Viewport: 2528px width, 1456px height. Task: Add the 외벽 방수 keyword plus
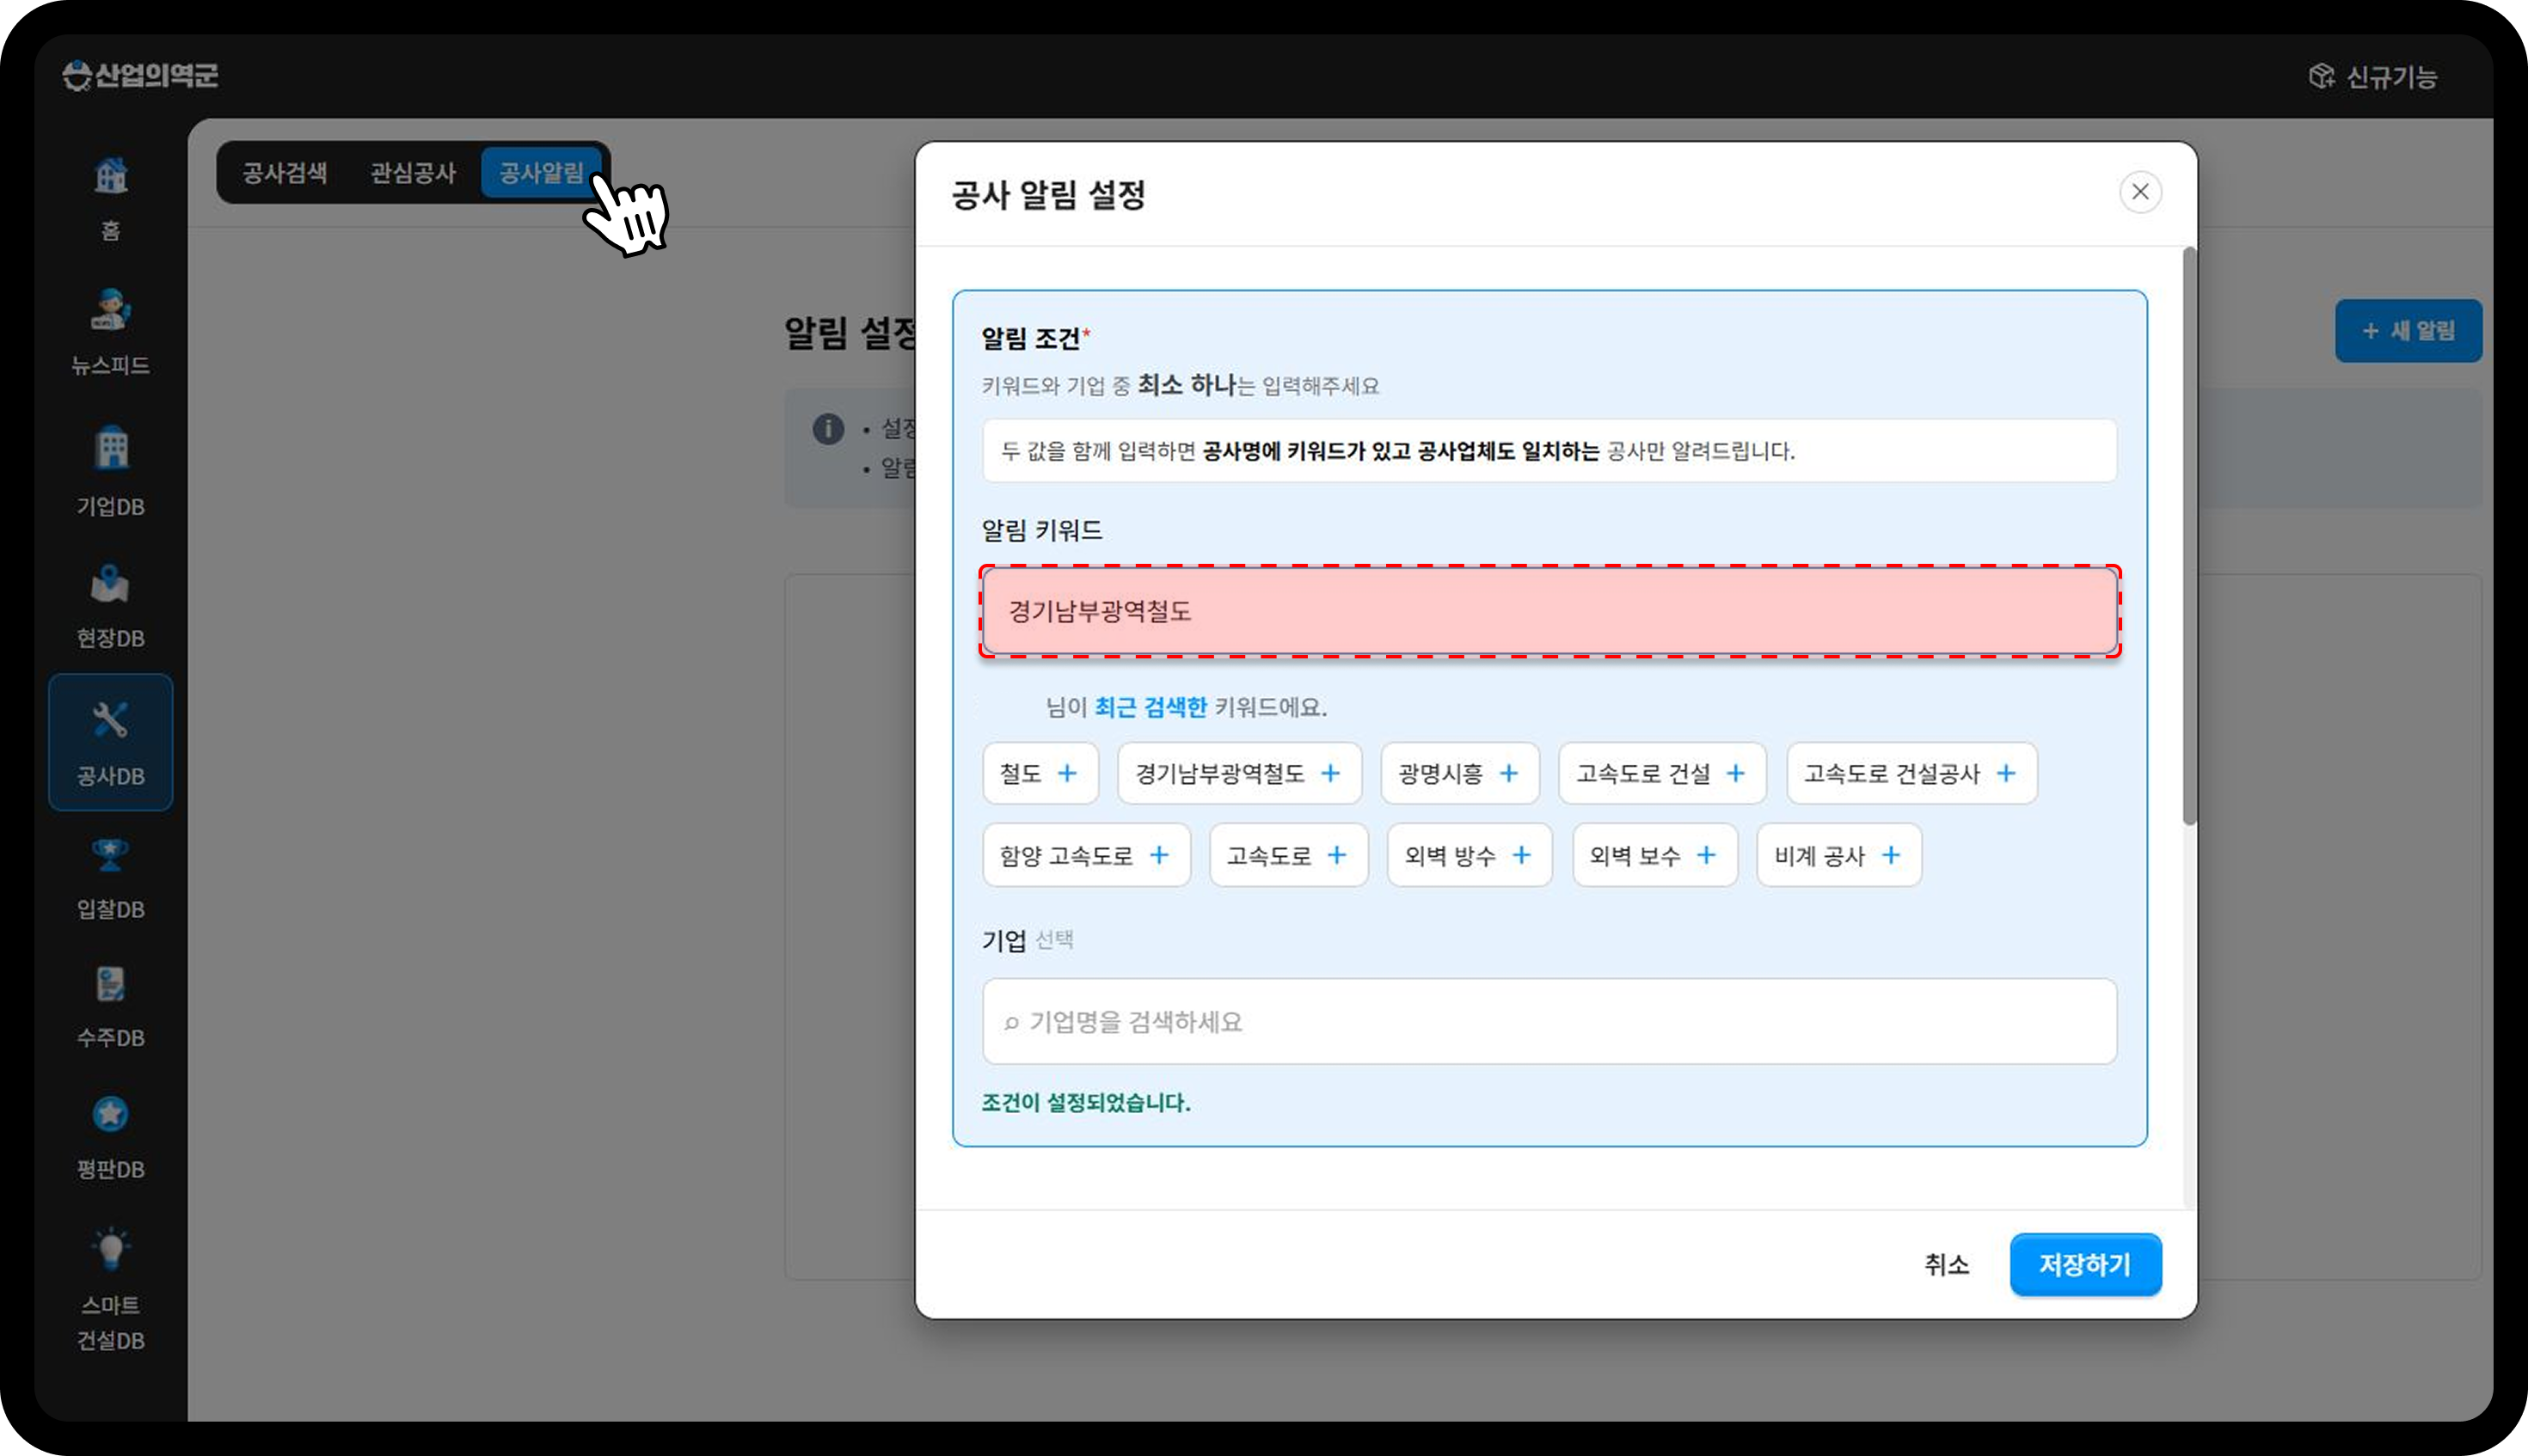click(x=1522, y=855)
